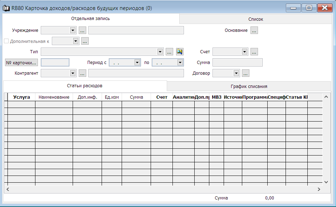Image resolution: width=336 pixels, height=207 pixels.
Task: Click the table scroll up arrow
Action: 326,97
